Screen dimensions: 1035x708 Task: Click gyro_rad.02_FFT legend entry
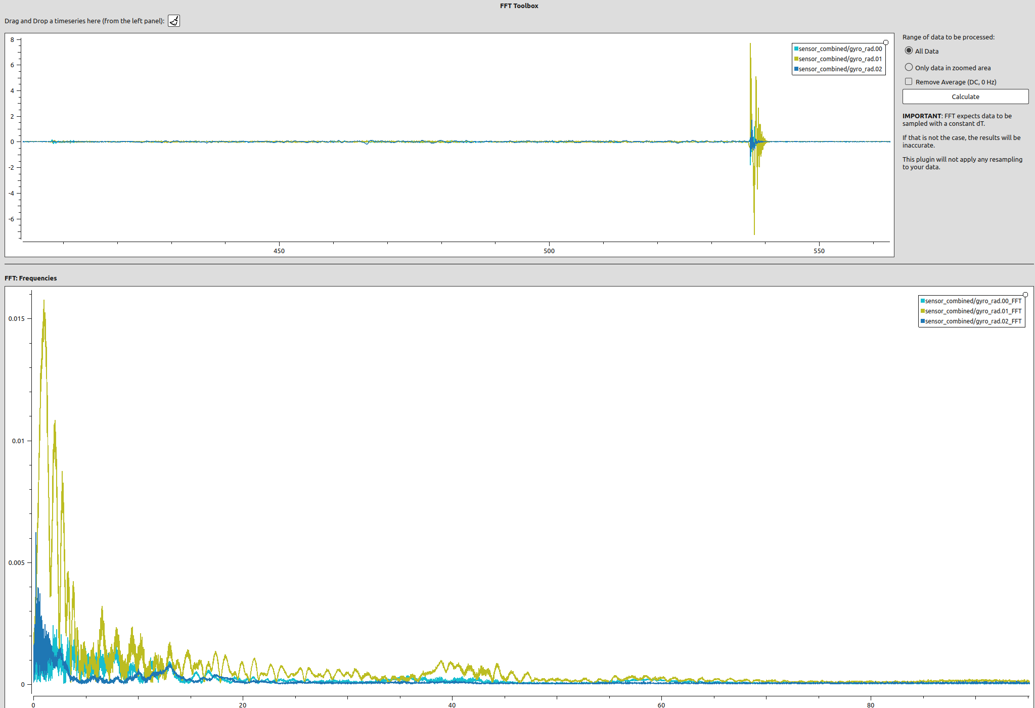point(972,321)
